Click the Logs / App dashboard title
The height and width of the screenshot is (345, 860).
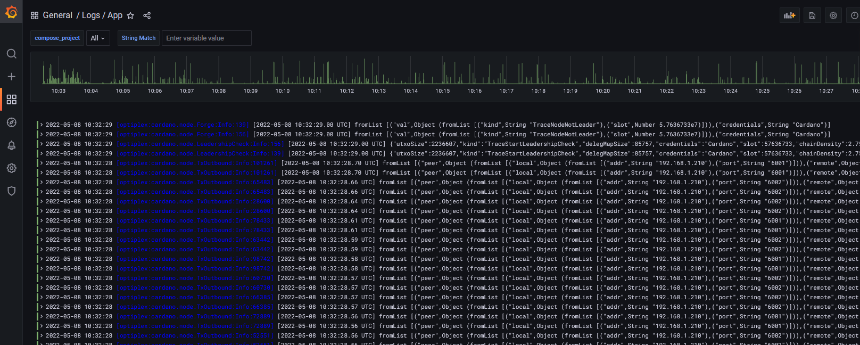(102, 15)
